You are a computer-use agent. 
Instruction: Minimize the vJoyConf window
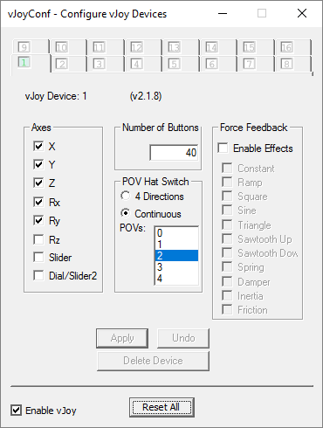click(x=223, y=13)
